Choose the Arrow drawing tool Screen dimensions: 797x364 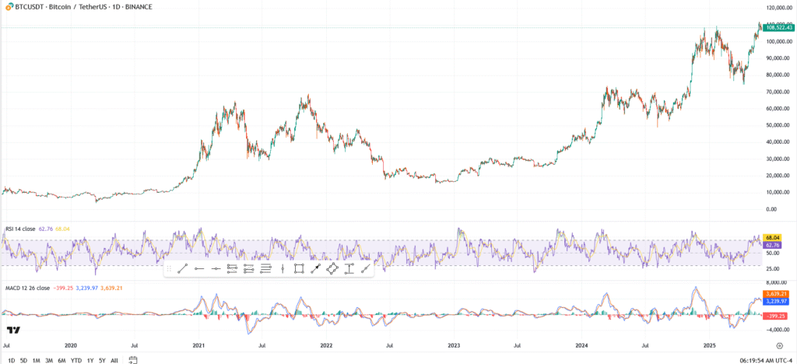[315, 269]
